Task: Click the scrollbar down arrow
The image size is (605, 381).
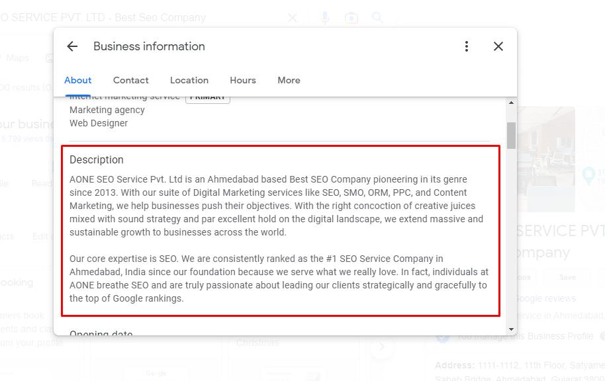Action: [511, 329]
